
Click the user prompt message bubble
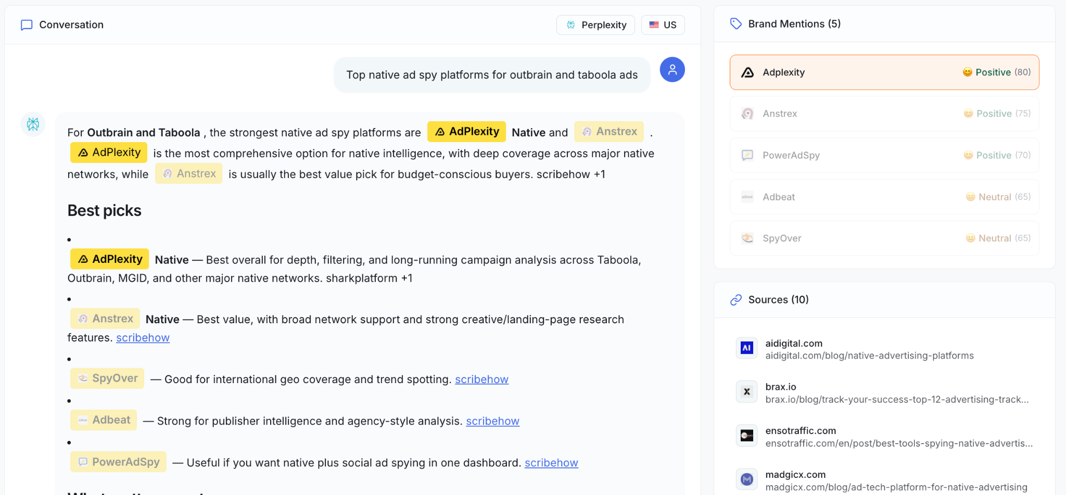[492, 75]
